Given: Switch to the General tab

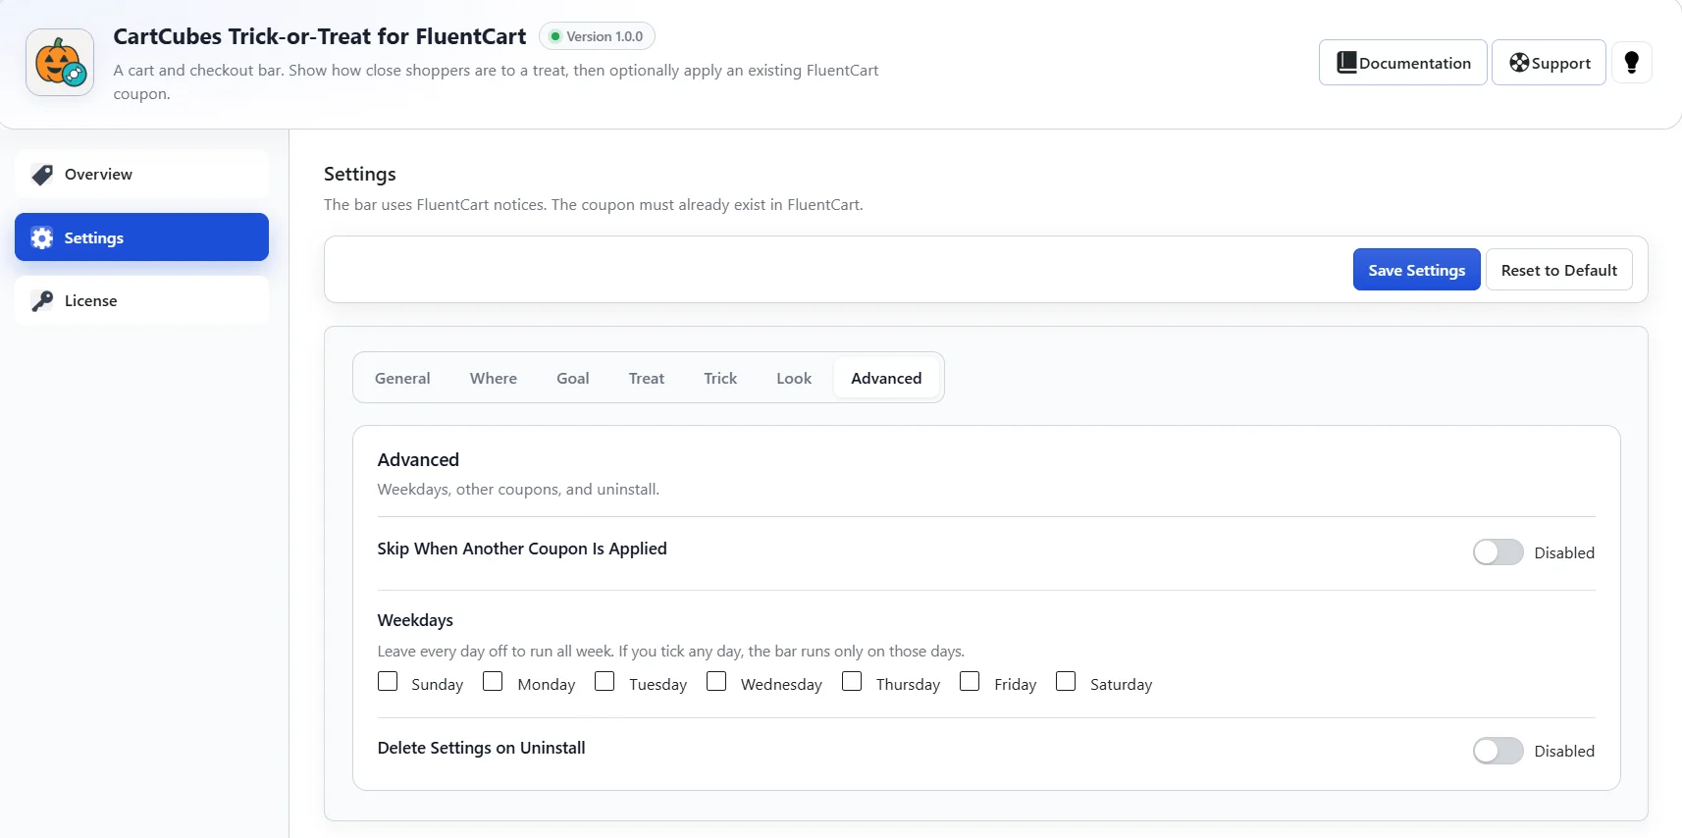Looking at the screenshot, I should [x=402, y=378].
